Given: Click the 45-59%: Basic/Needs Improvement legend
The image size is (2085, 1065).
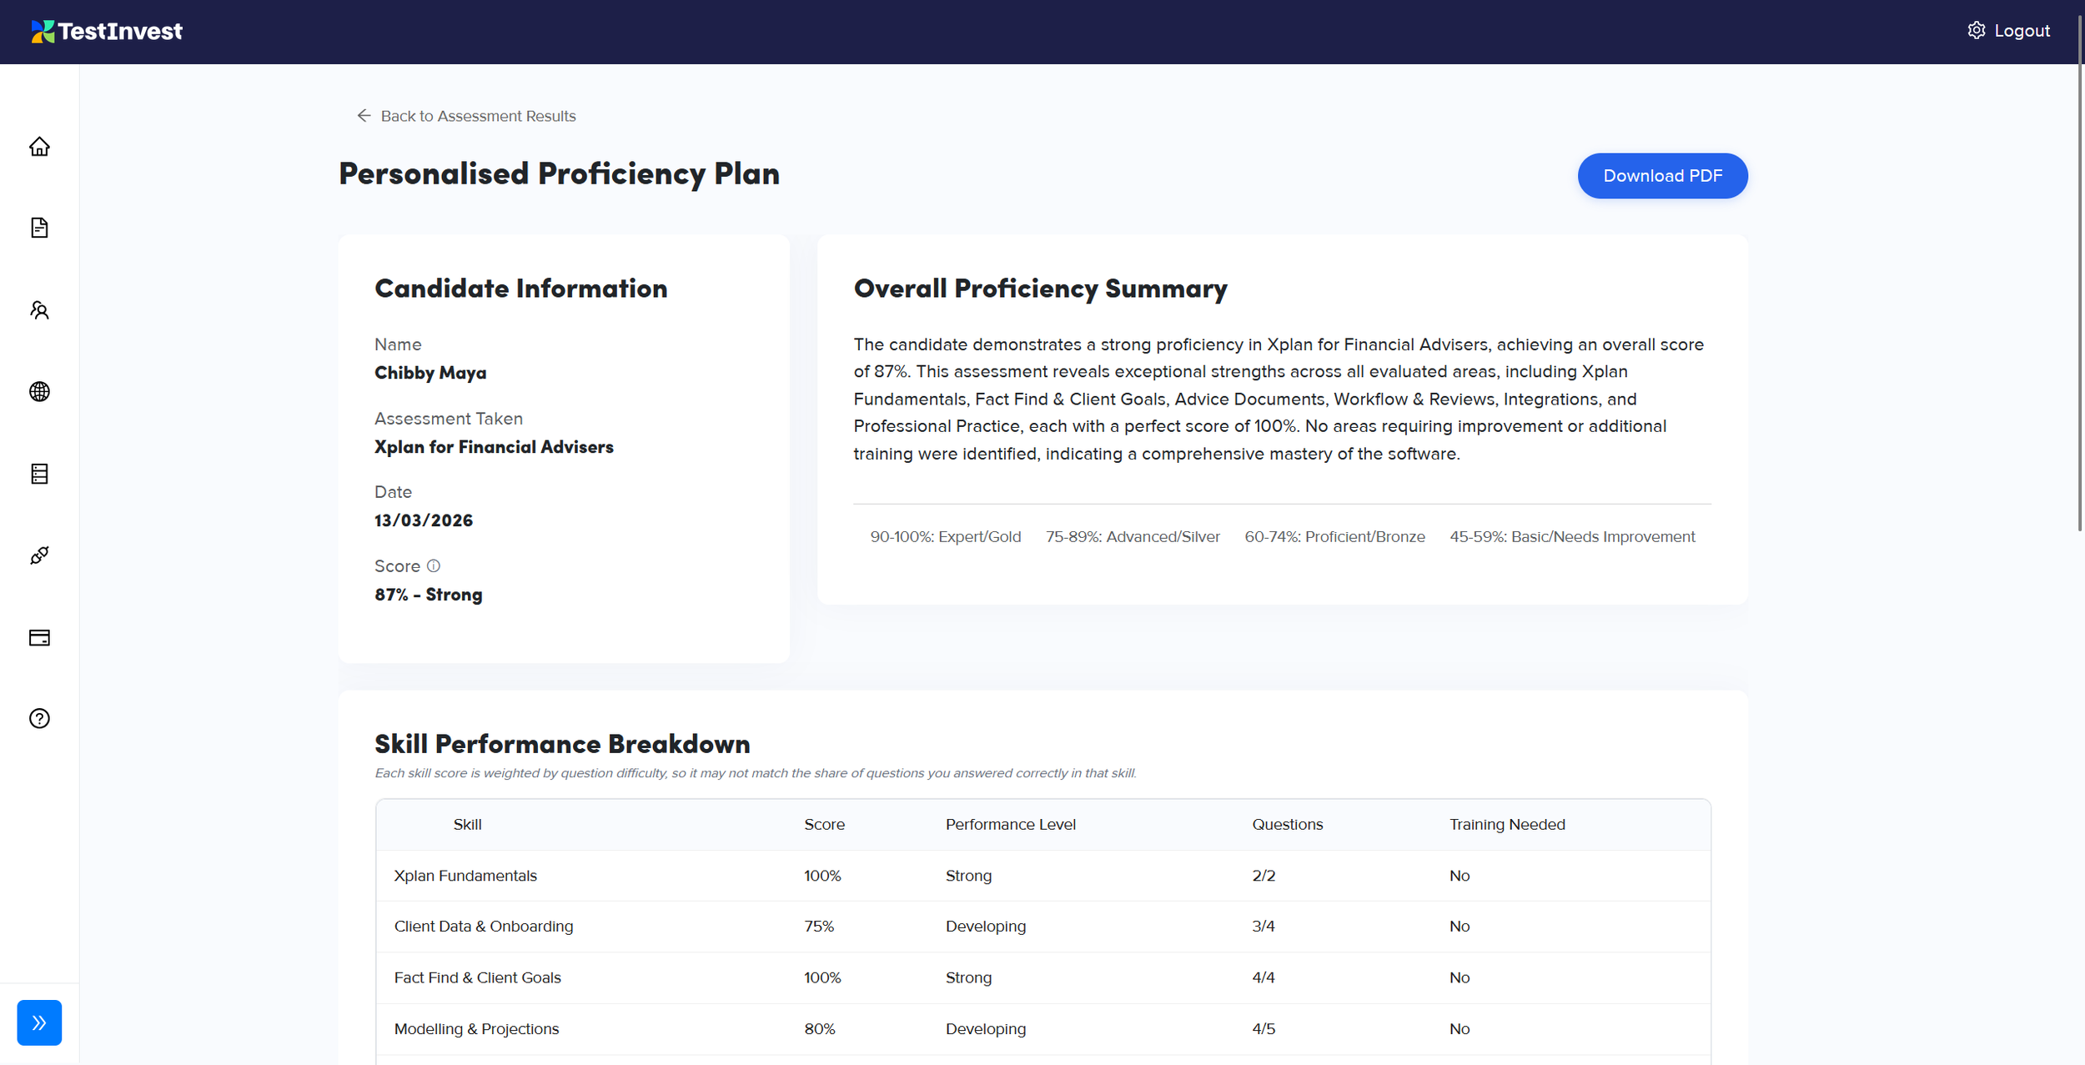Looking at the screenshot, I should (1572, 537).
